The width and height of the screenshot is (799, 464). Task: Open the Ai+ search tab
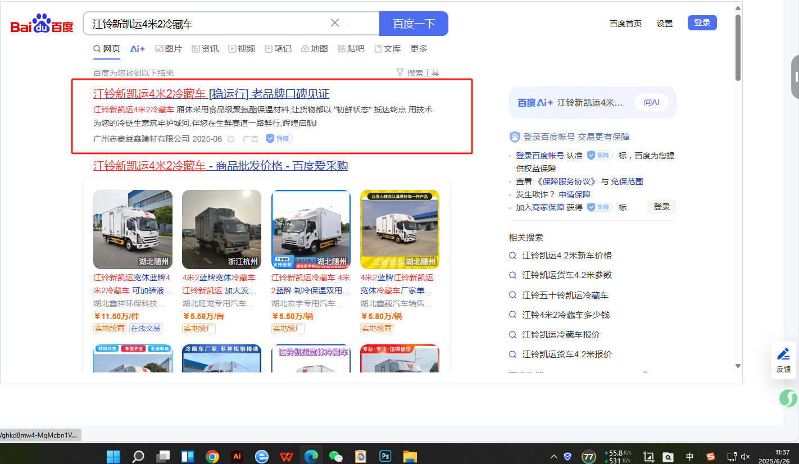point(138,49)
